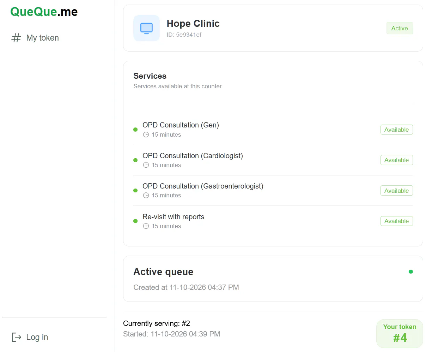Click the clock icon under OPD Consultation (Gen)
This screenshot has height=352, width=432.
[146, 135]
